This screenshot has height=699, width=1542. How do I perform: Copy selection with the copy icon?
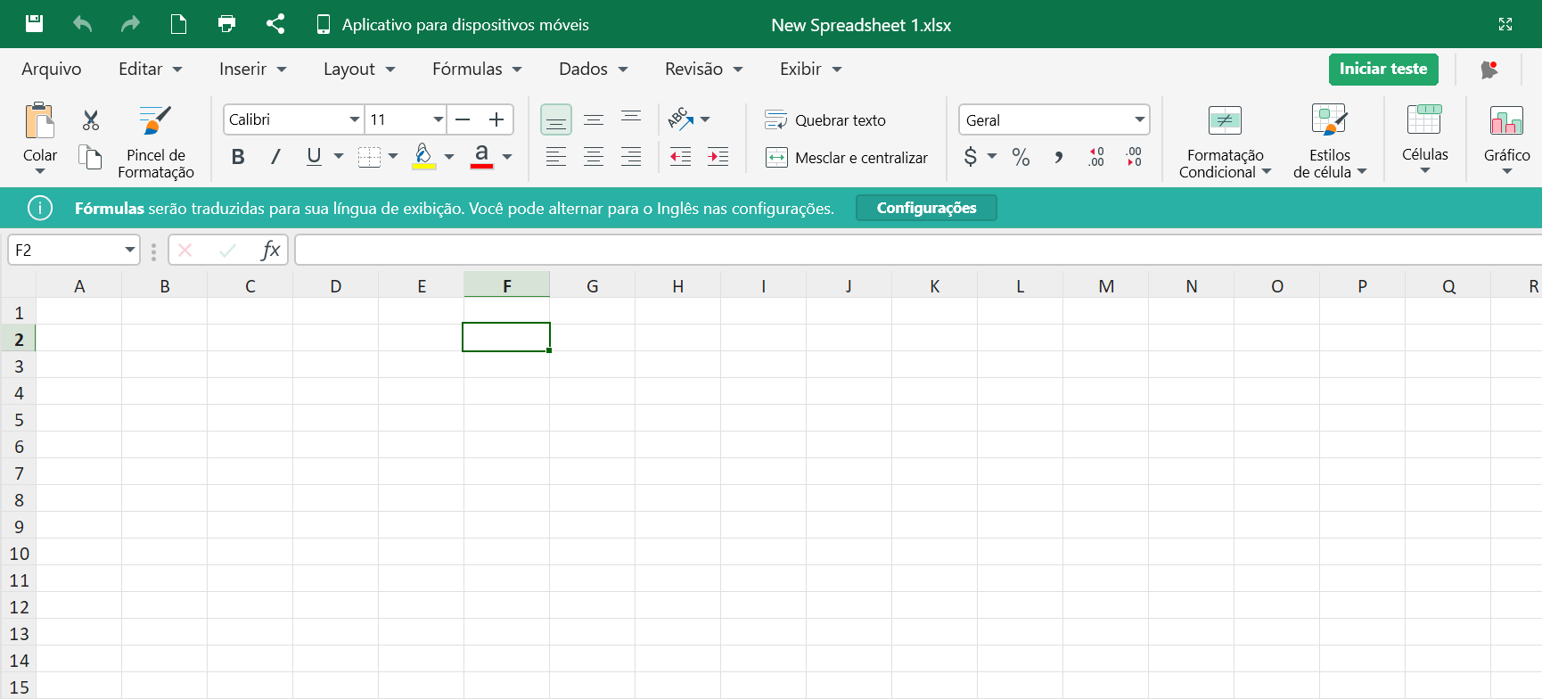90,158
